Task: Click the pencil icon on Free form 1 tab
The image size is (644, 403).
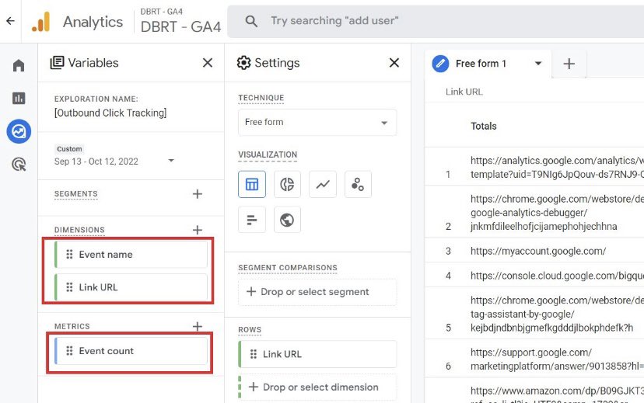Action: pyautogui.click(x=440, y=64)
